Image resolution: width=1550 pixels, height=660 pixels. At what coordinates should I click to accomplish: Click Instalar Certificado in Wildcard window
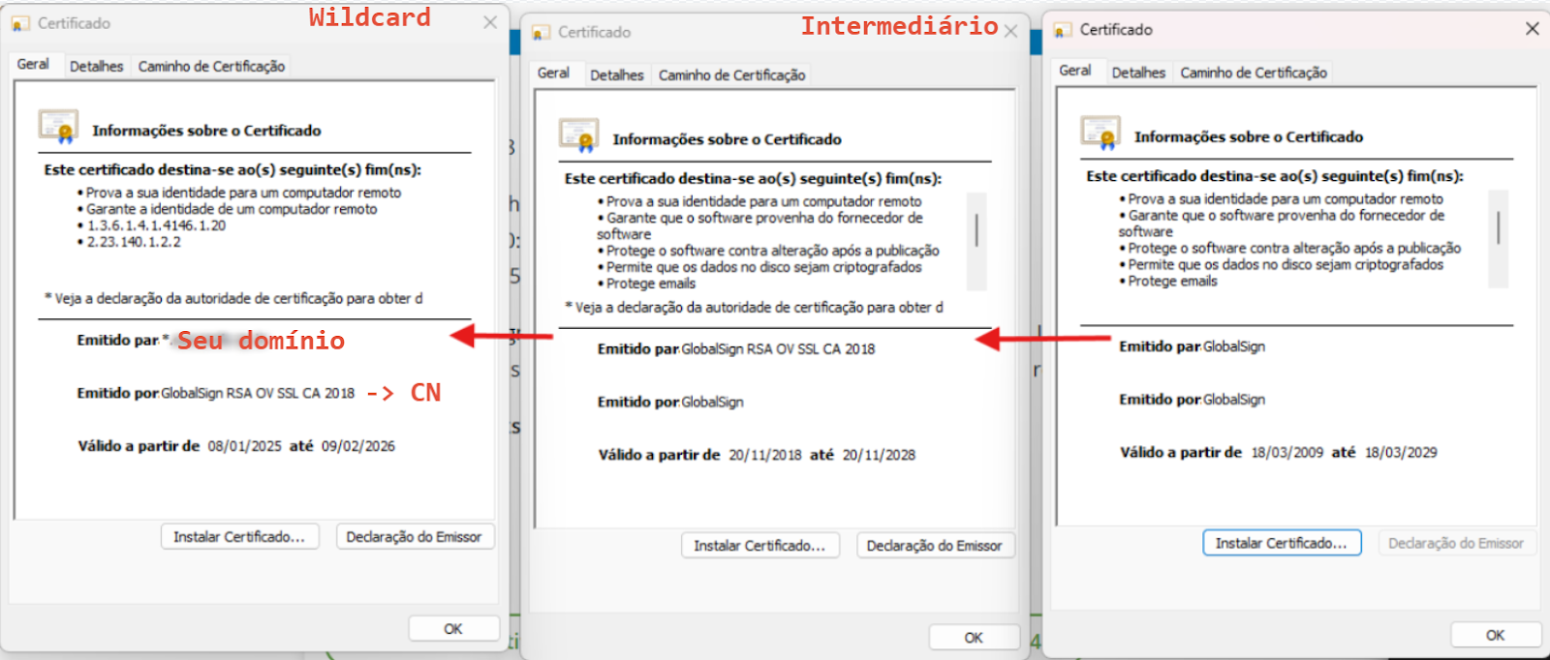click(239, 537)
